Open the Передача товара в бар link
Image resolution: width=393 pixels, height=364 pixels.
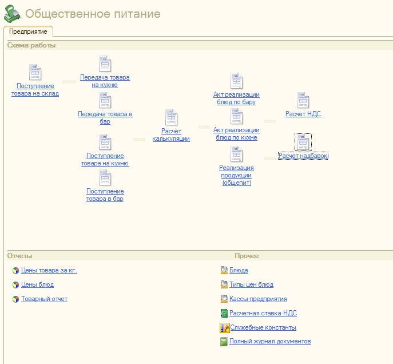105,117
